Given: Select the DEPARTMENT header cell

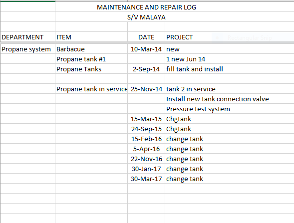Looking at the screenshot, I should [28, 37].
